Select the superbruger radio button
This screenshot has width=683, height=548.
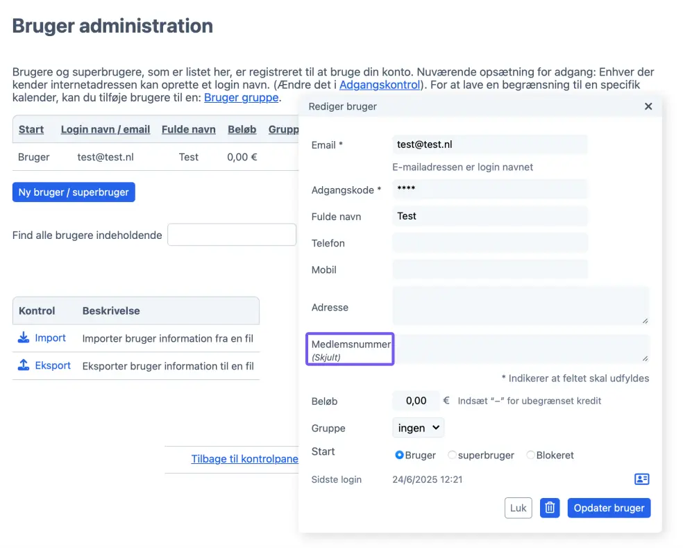click(452, 455)
